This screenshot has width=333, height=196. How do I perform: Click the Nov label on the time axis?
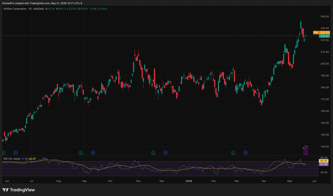click(139, 181)
